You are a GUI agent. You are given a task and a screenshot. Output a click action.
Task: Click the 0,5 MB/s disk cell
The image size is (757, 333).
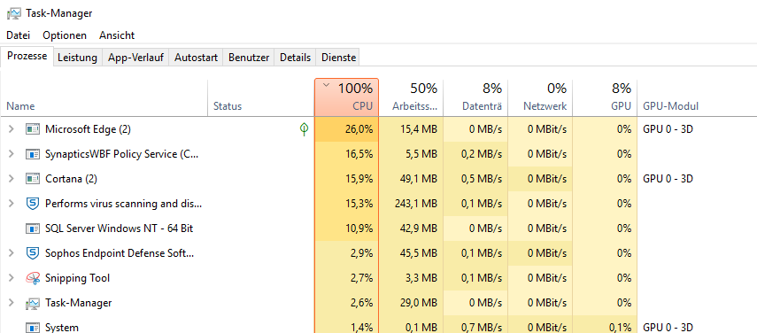click(x=475, y=179)
